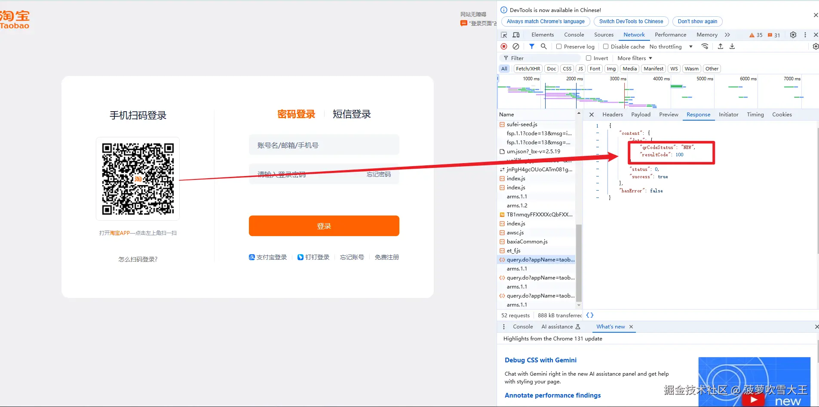This screenshot has width=819, height=407.
Task: Open the DevTools customize three-dot menu
Action: click(x=805, y=35)
